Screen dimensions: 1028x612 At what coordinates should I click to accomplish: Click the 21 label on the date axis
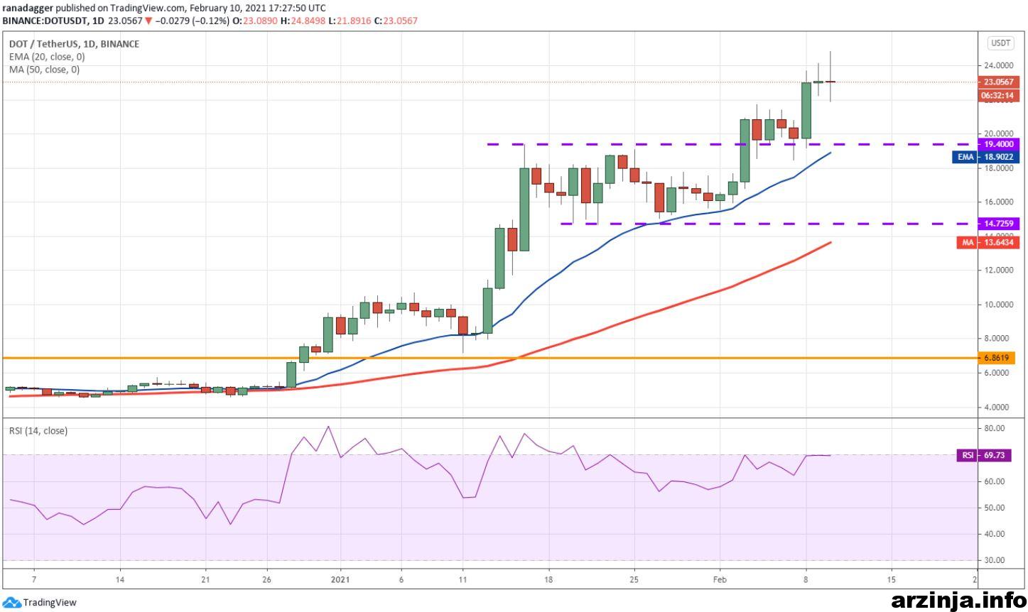pos(205,579)
